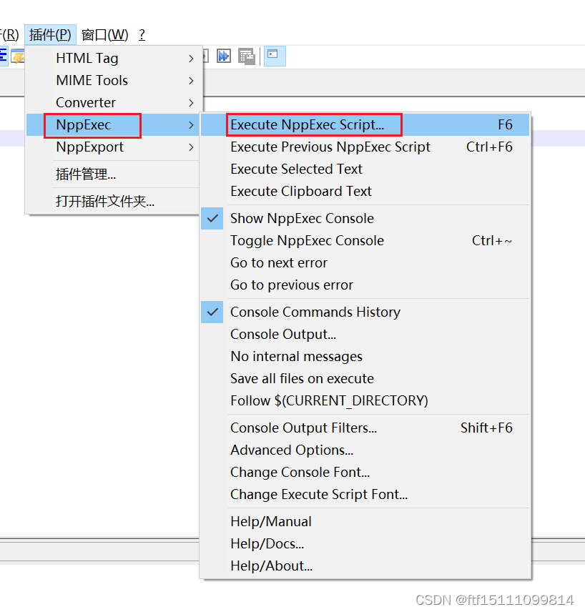Viewport: 585px width, 612px height.
Task: Toggle Show NppExec Console check mark
Action: (x=212, y=218)
